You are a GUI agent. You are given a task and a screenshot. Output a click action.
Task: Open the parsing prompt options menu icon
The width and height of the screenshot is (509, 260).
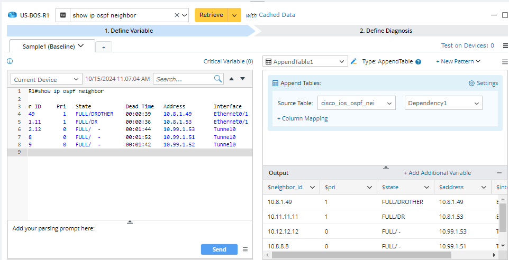[x=245, y=249]
